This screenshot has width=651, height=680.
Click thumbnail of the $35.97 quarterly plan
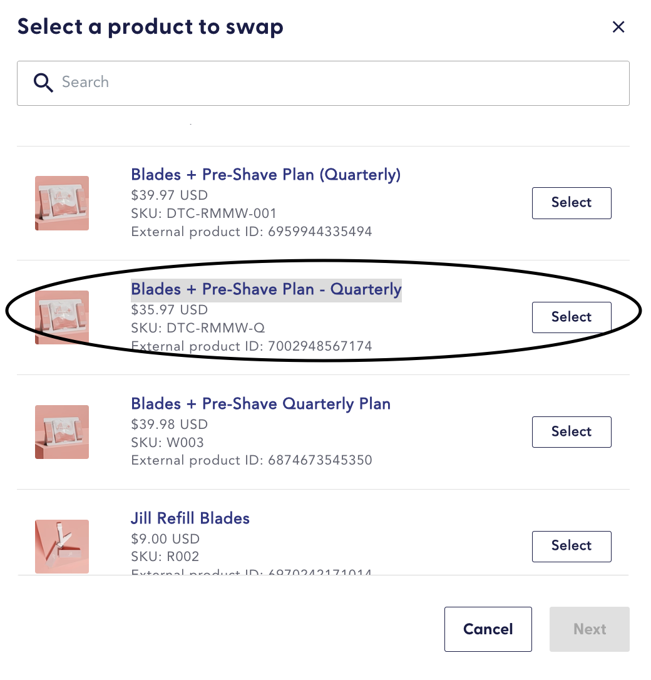(x=62, y=317)
